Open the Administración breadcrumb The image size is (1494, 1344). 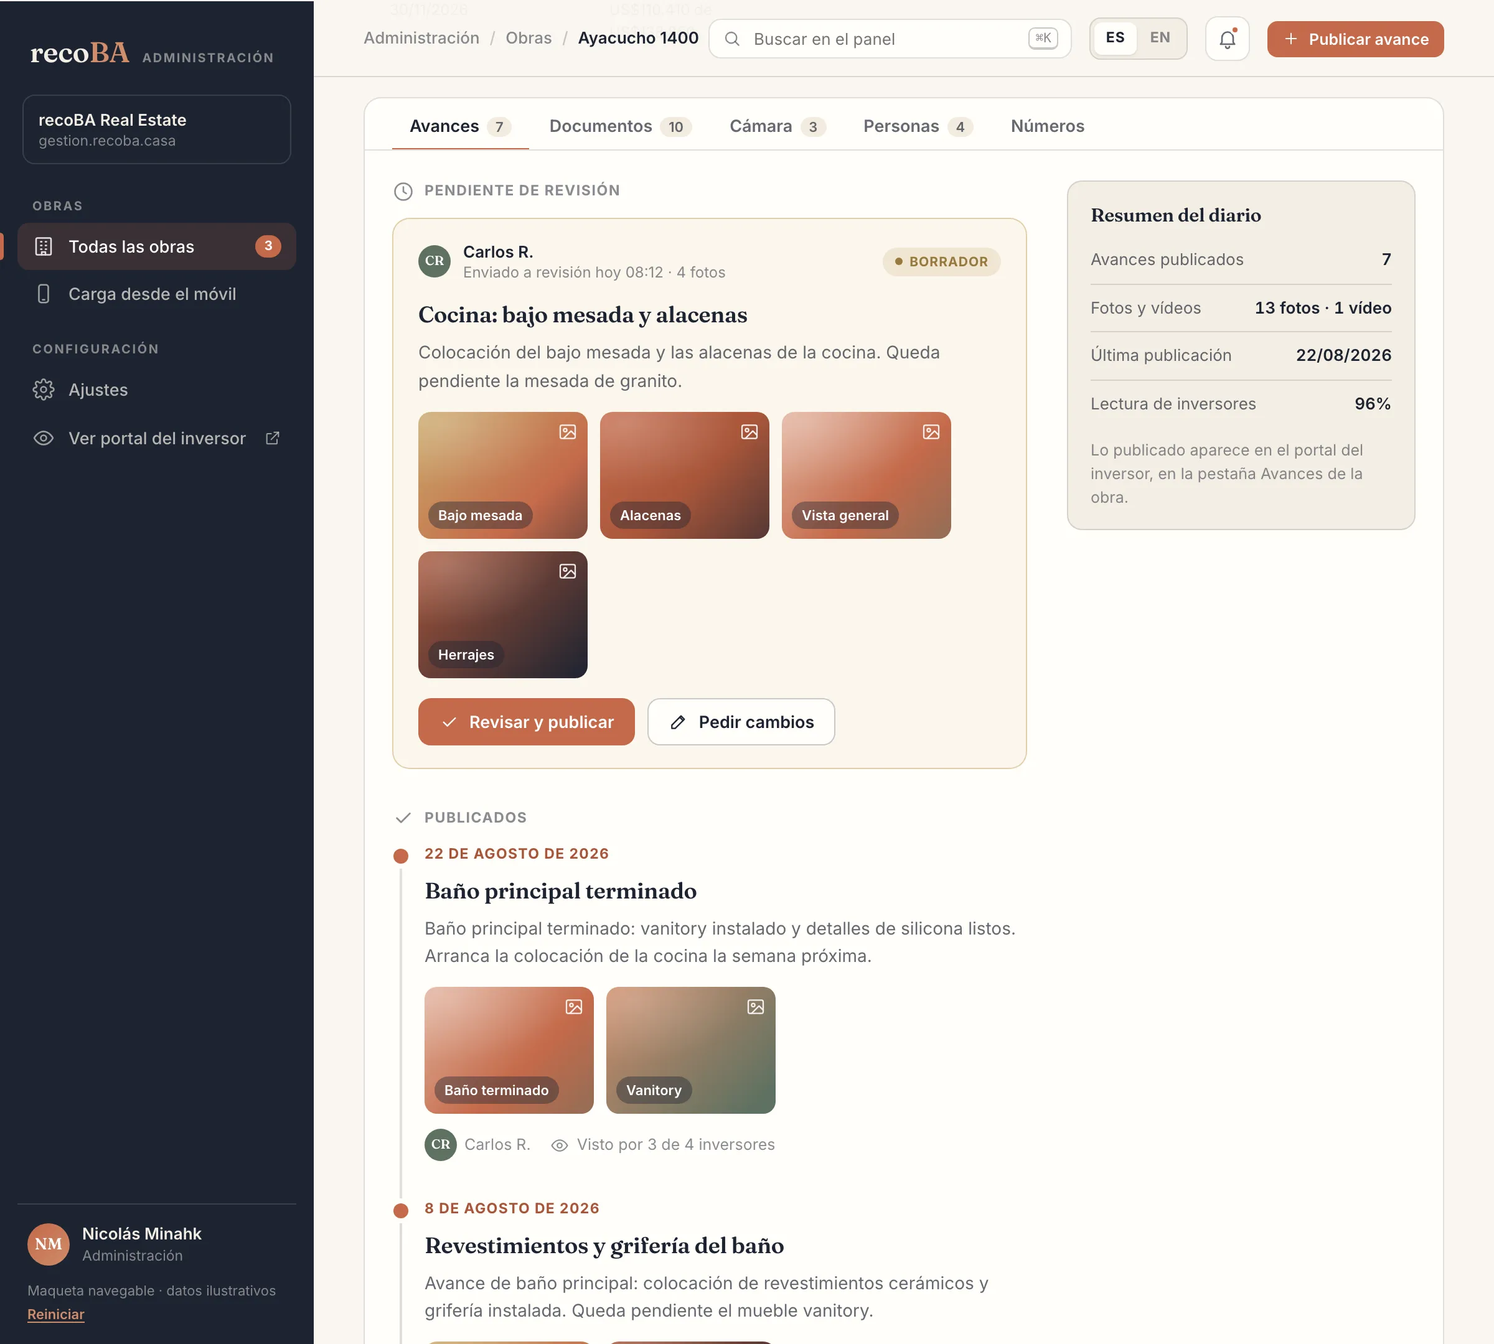pyautogui.click(x=421, y=39)
